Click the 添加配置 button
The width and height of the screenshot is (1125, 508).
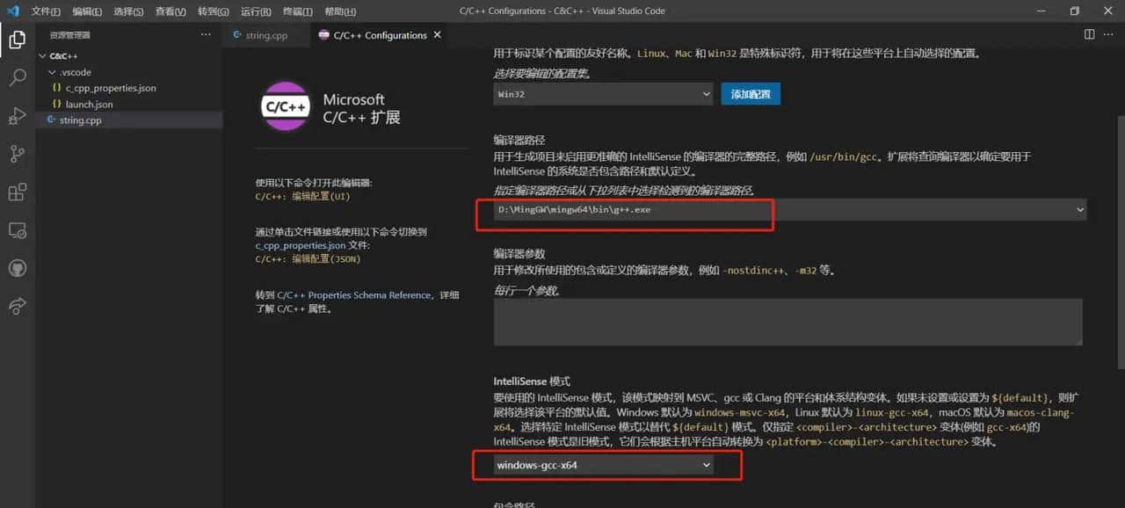pos(750,93)
